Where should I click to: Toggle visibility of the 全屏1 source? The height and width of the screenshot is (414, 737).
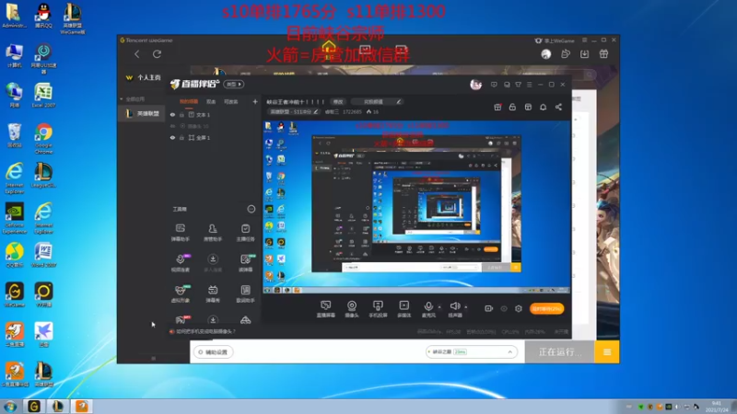click(172, 137)
